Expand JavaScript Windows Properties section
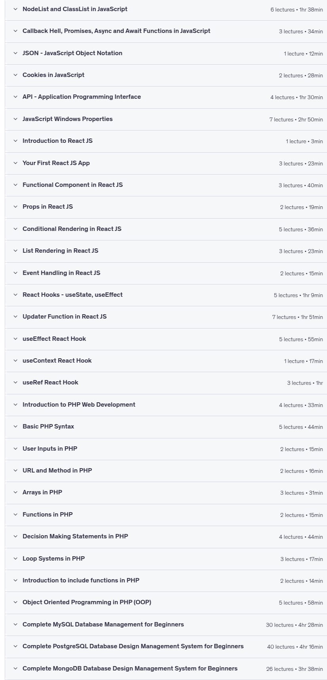327x680 pixels. (166, 119)
